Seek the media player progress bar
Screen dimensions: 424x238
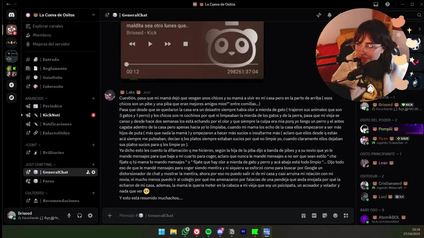tap(192, 64)
